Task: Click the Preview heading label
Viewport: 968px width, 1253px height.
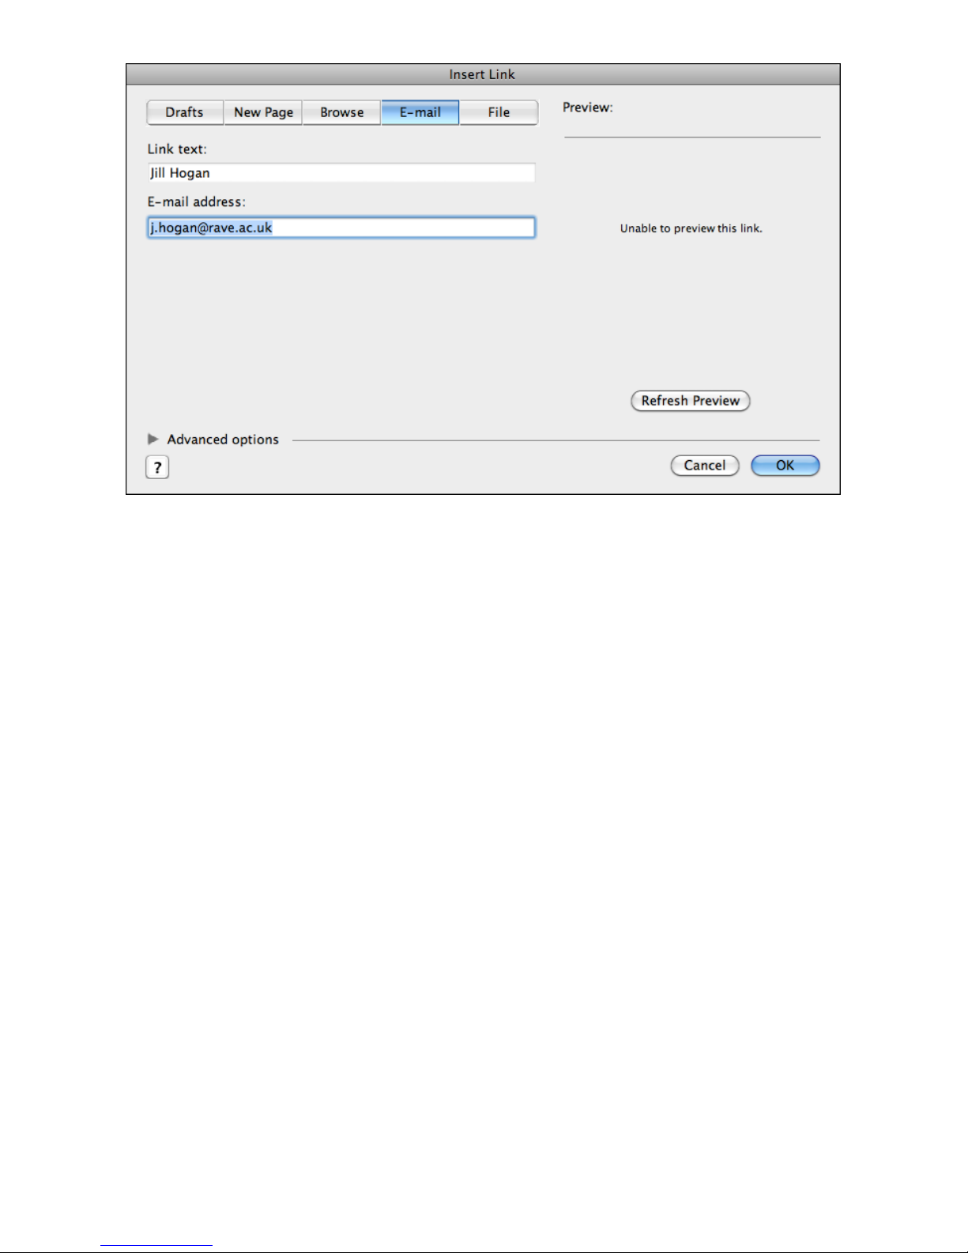Action: coord(588,108)
